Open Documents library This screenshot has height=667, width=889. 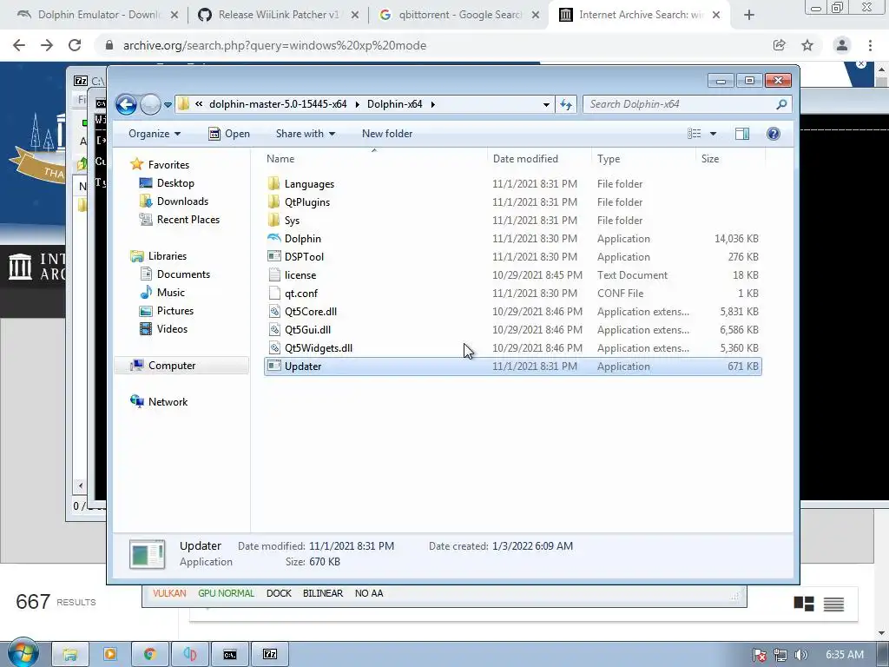(183, 274)
